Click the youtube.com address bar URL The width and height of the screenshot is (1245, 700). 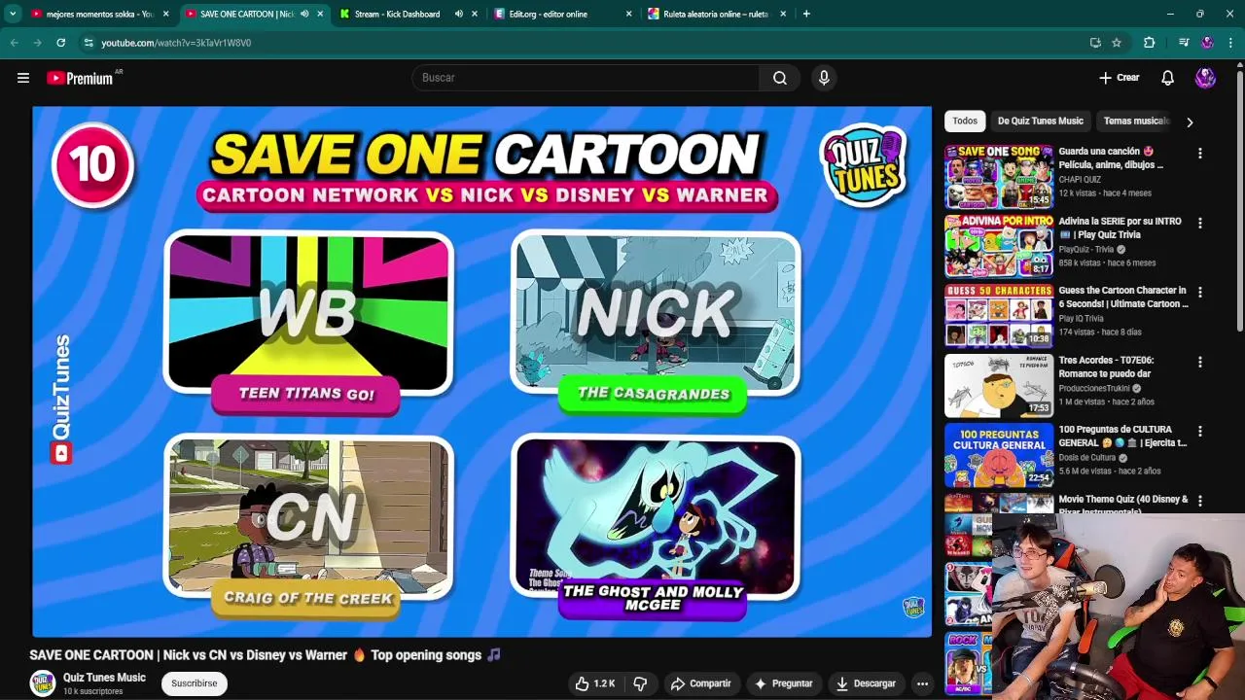point(176,43)
